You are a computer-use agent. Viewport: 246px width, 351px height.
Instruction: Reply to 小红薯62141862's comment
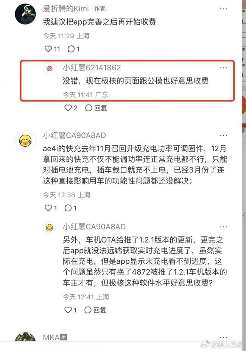point(96,108)
